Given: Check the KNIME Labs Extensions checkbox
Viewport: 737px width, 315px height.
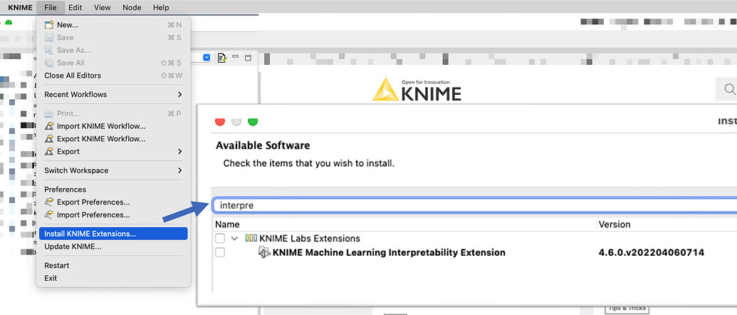Looking at the screenshot, I should [x=220, y=238].
